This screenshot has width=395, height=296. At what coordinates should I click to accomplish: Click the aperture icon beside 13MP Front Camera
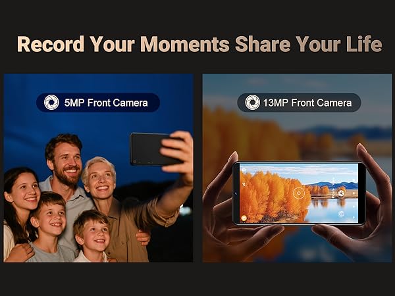click(252, 103)
